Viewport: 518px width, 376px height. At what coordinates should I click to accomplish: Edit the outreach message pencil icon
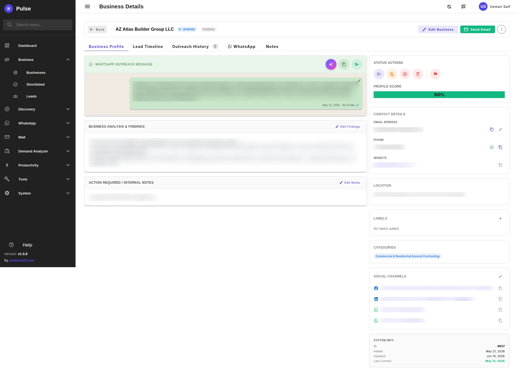(x=359, y=81)
